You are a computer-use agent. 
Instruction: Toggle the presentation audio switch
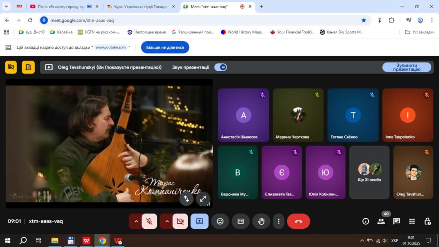(220, 67)
